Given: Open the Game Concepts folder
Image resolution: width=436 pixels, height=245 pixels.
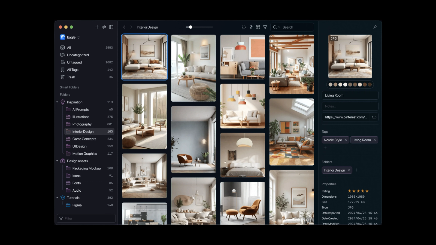Looking at the screenshot, I should click(89, 139).
